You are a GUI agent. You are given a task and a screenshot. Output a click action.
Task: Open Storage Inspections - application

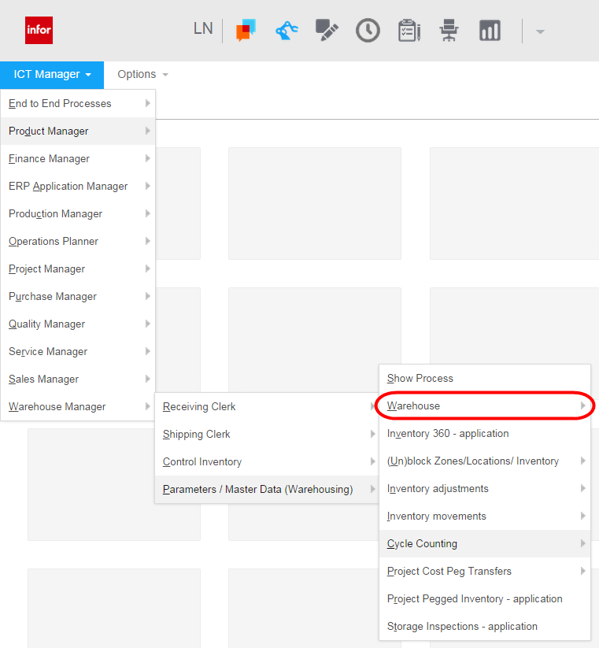tap(462, 626)
